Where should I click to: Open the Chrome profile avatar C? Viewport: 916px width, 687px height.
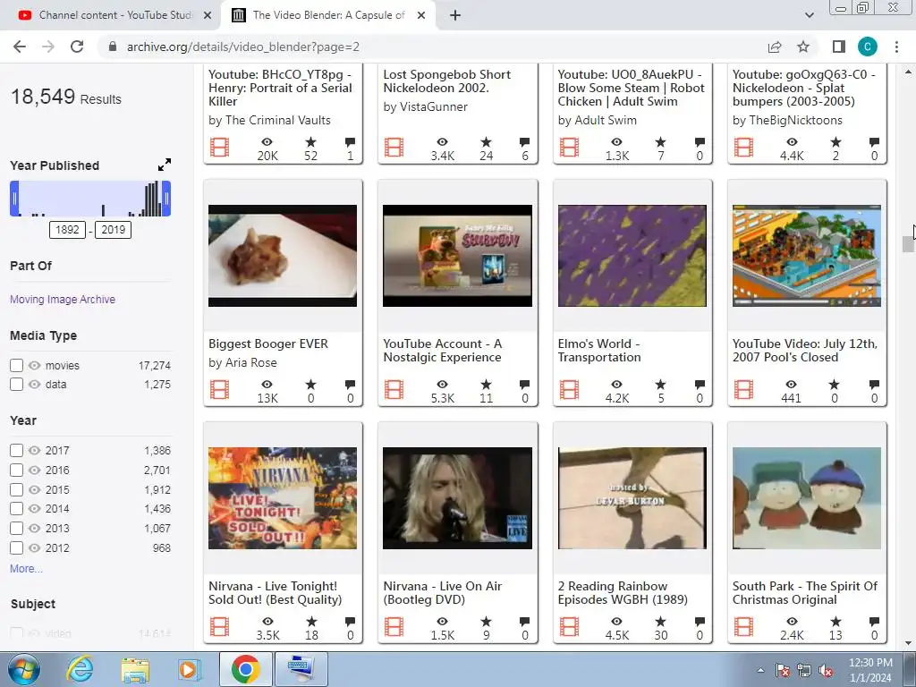868,47
